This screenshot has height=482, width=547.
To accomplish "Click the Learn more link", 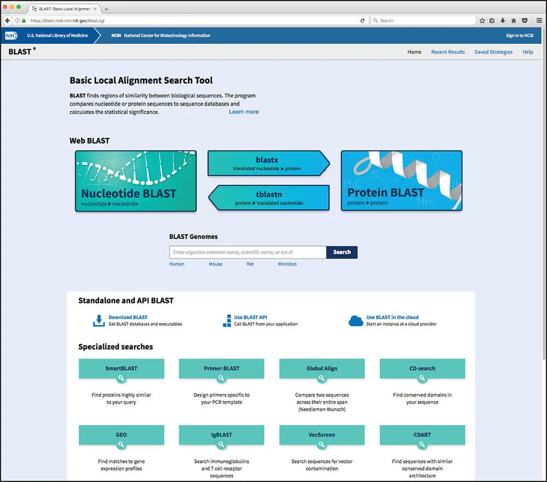I will [244, 112].
